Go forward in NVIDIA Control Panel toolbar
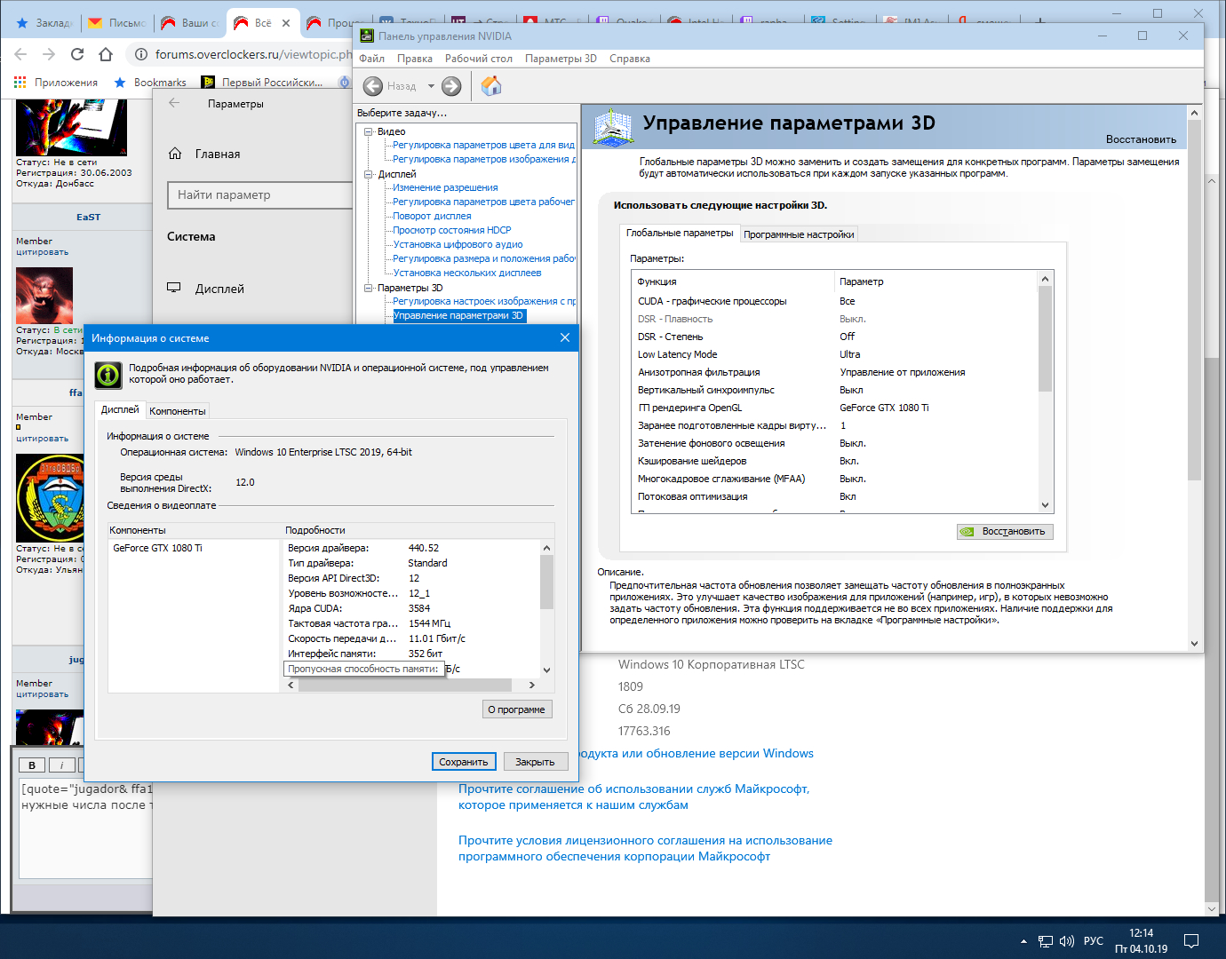 (451, 86)
